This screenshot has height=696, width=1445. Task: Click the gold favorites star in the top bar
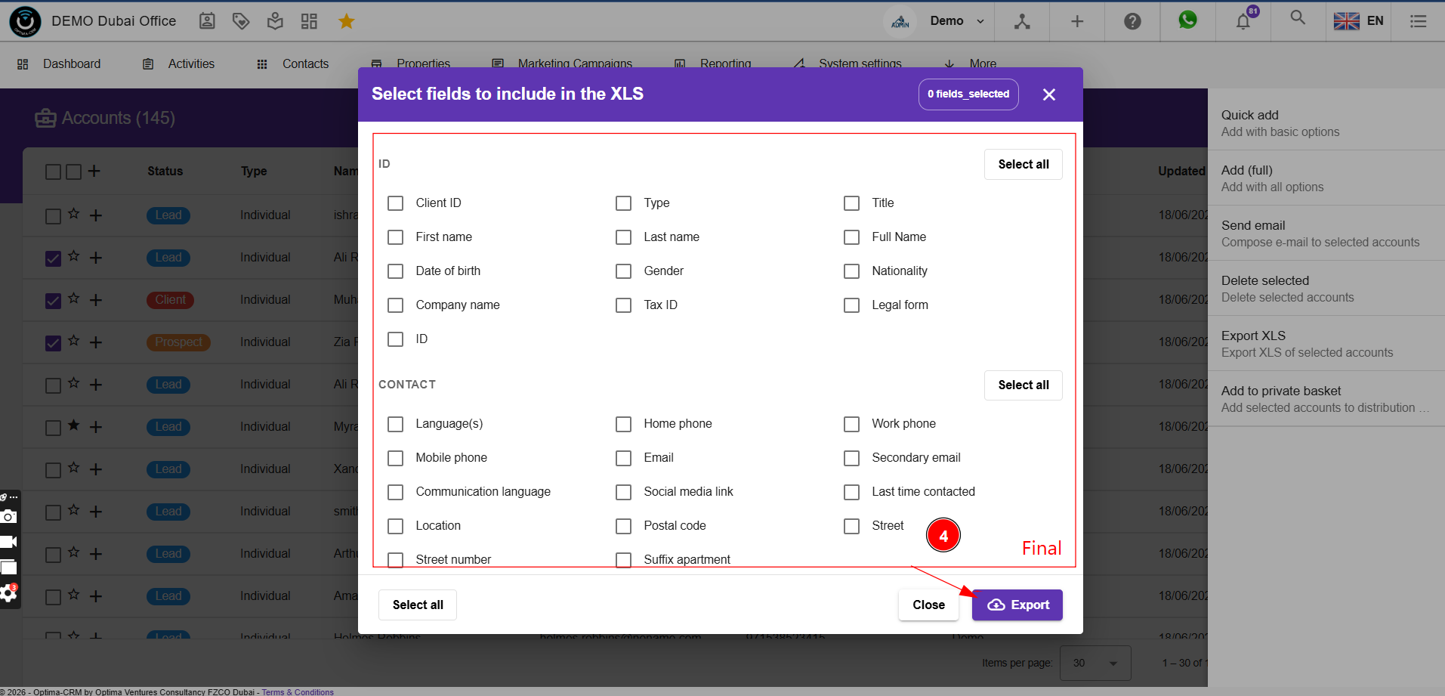pos(347,21)
